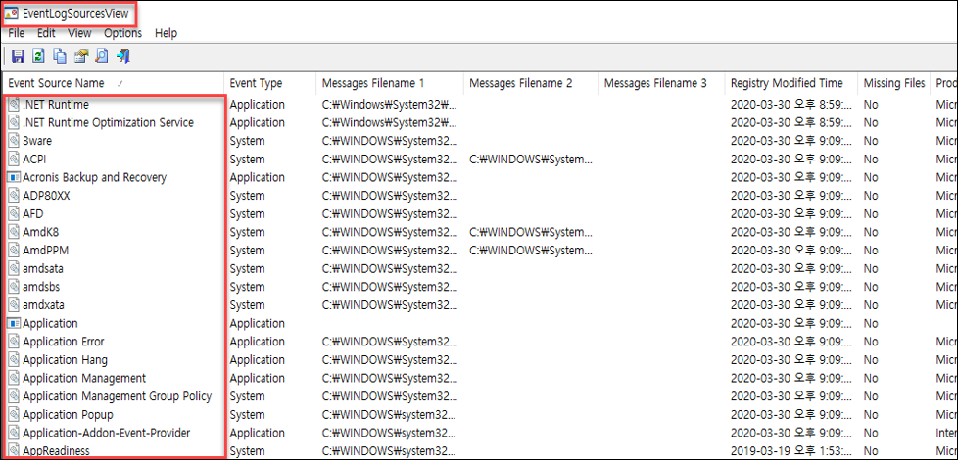Refresh the event sources list via toolbar icon
Image resolution: width=958 pixels, height=460 pixels.
tap(38, 57)
